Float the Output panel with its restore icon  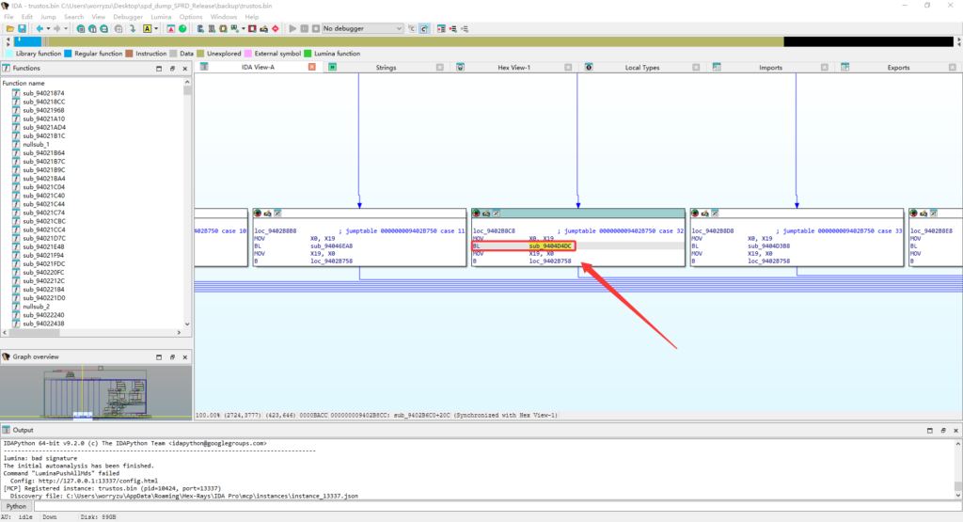(942, 431)
